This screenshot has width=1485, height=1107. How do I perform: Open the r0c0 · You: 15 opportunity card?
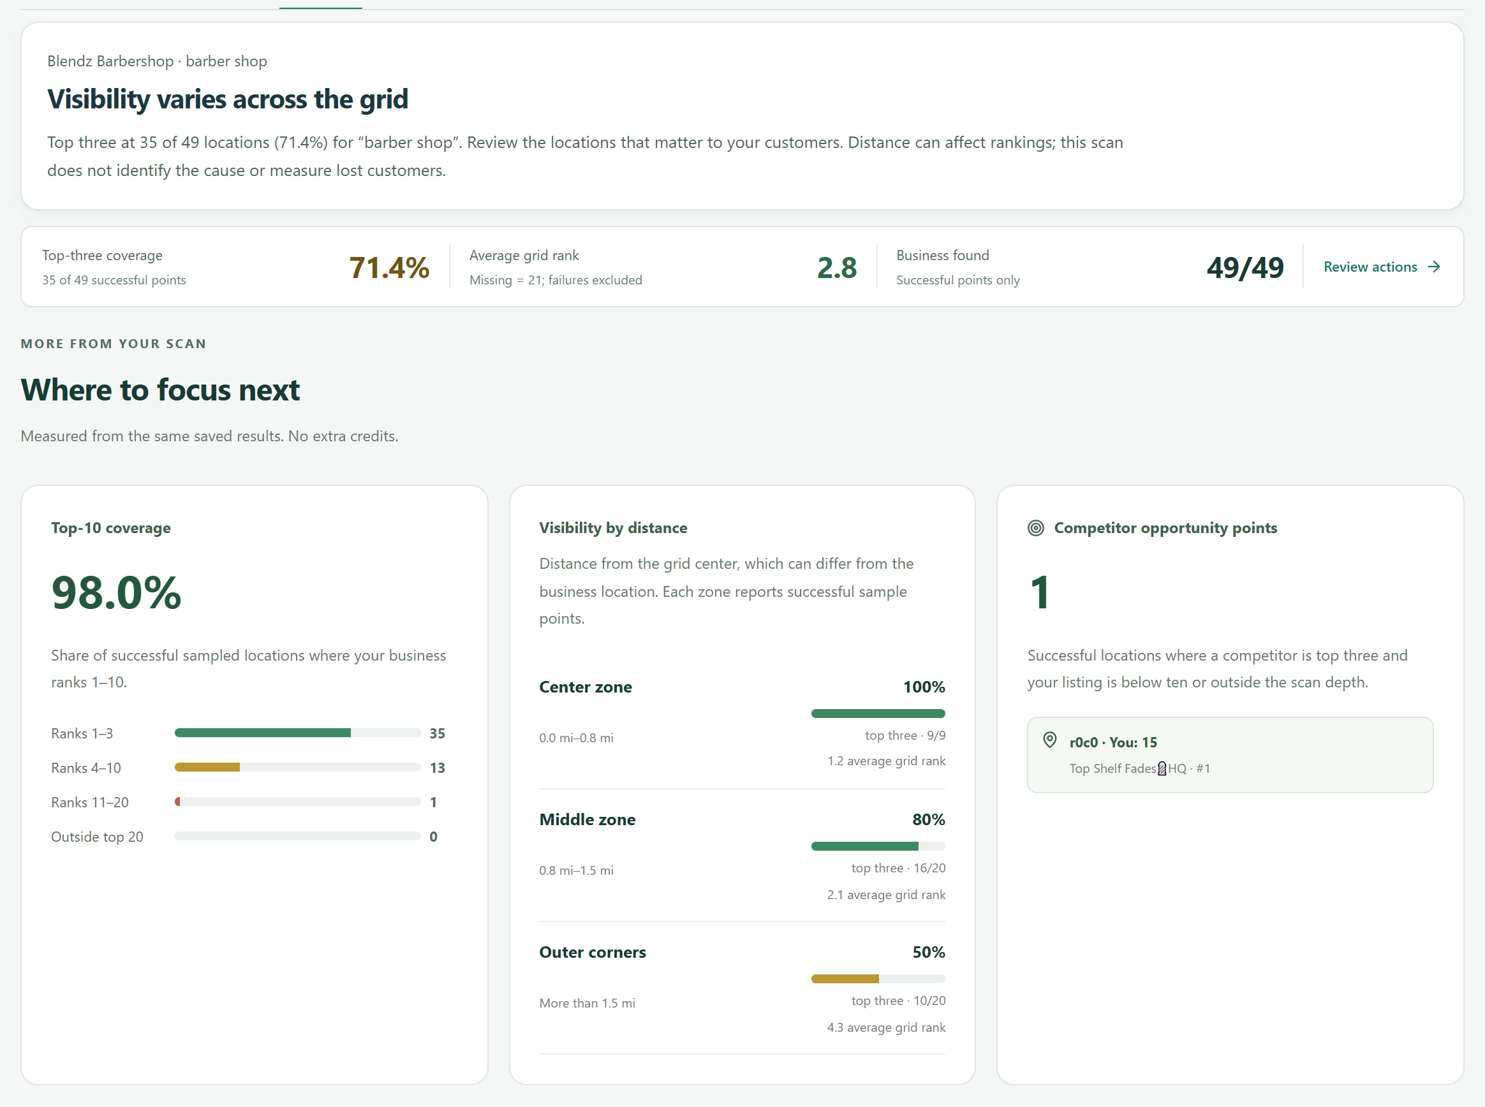(x=1230, y=755)
